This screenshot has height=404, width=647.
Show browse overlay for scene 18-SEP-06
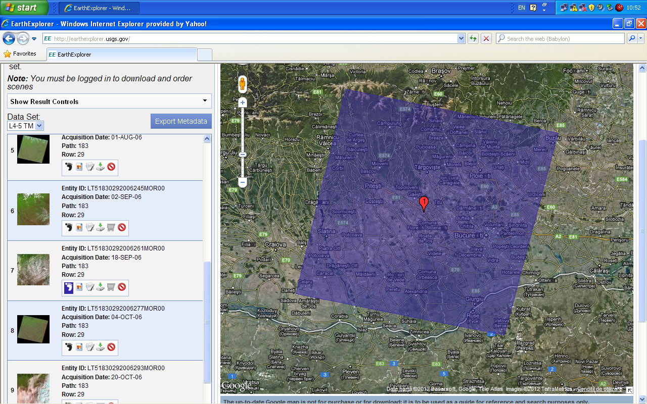(x=79, y=287)
